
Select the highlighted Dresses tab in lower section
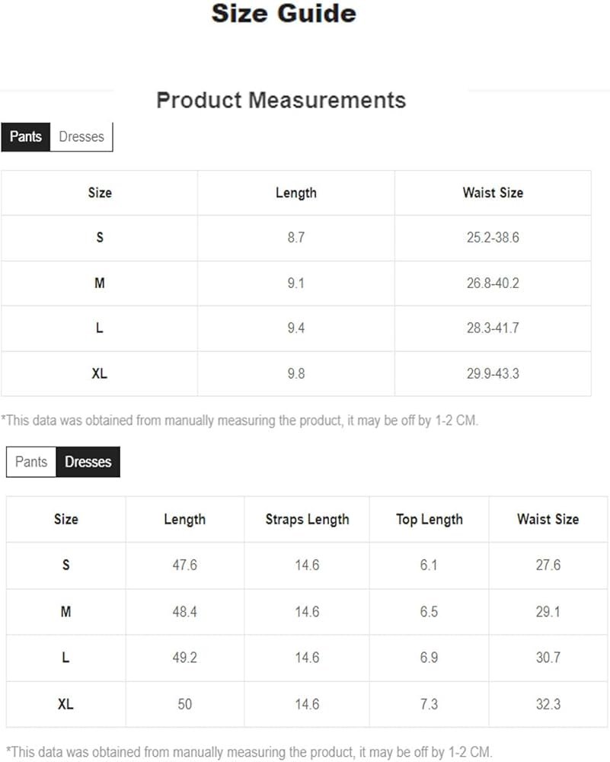pyautogui.click(x=88, y=462)
